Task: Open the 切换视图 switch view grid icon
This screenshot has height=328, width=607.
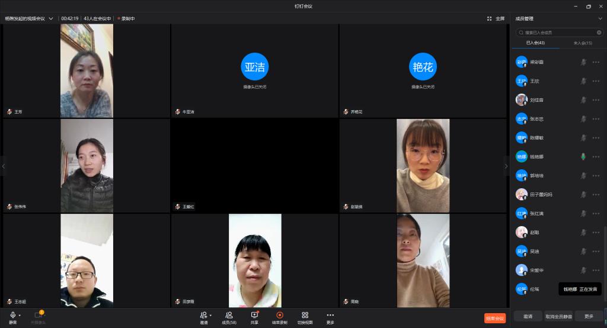Action: point(305,315)
